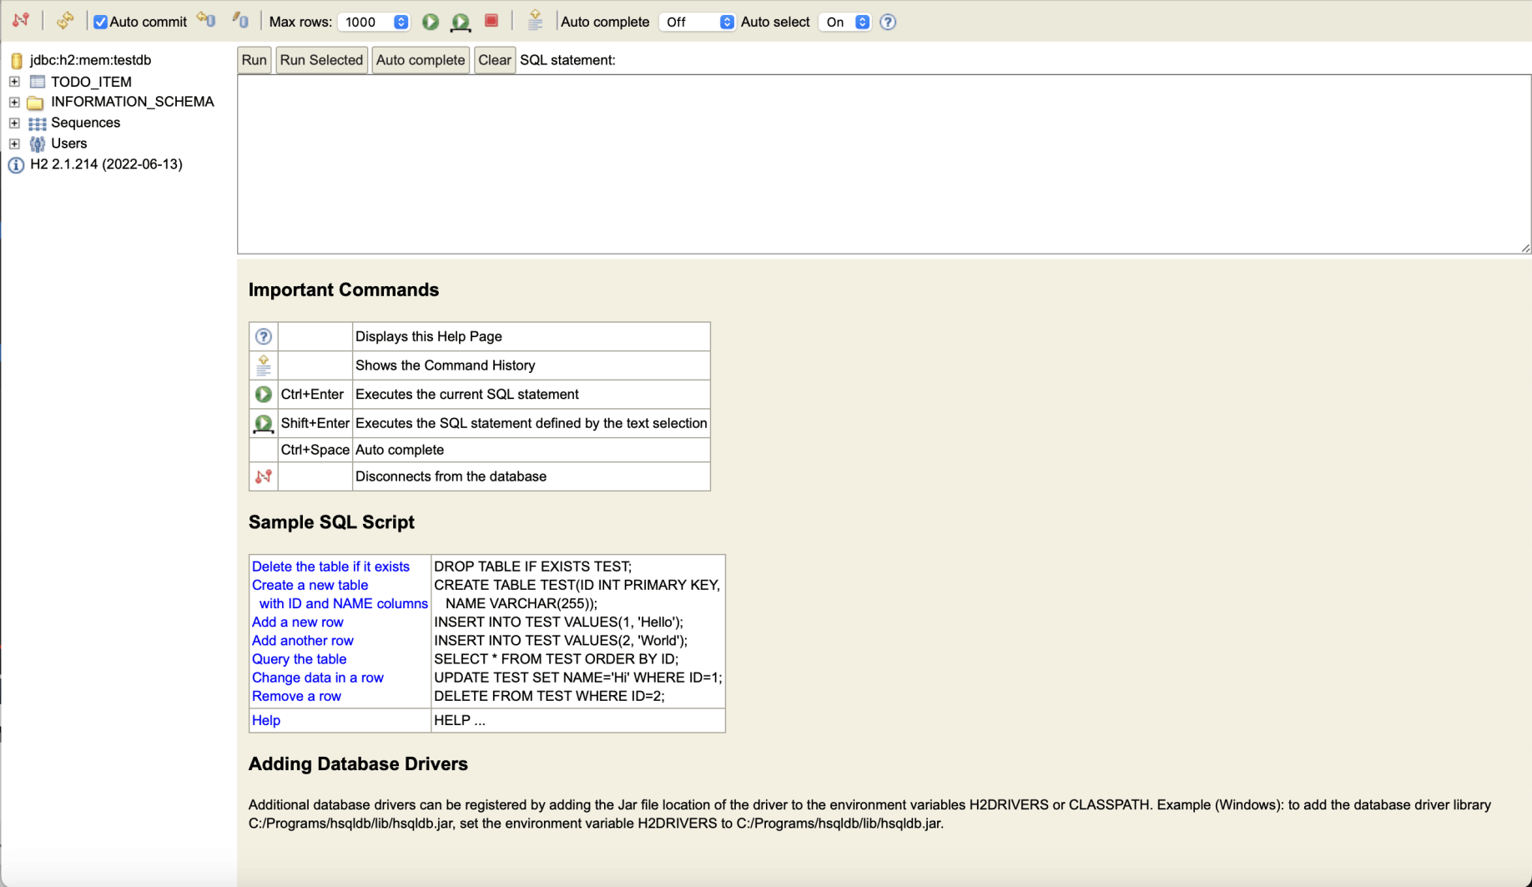Click the 'Sample SQL Script' heading

tap(331, 522)
